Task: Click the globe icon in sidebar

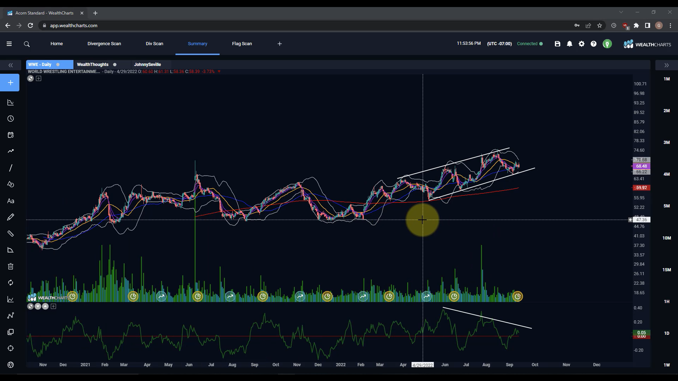Action: (11, 365)
